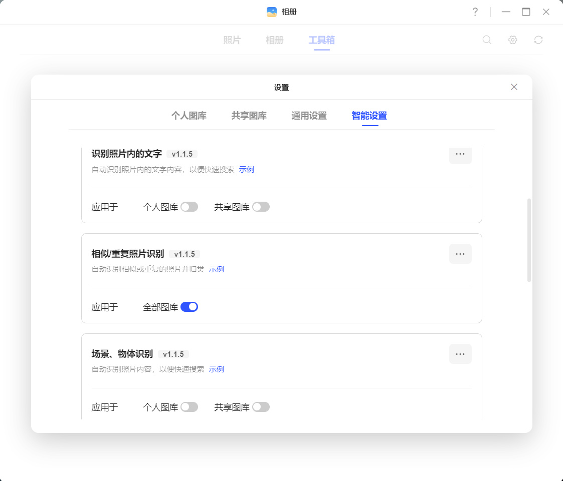
Task: Switch to the 共享图库 settings tab
Action: pyautogui.click(x=249, y=116)
